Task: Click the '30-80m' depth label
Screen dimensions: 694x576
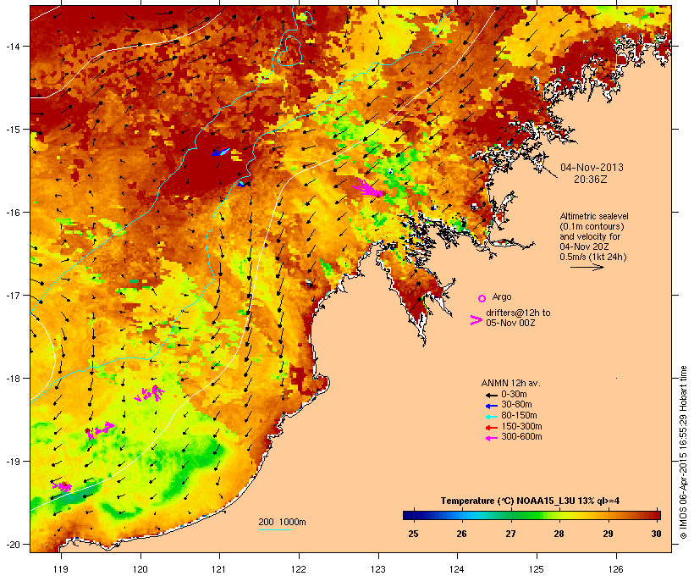Action: (516, 405)
